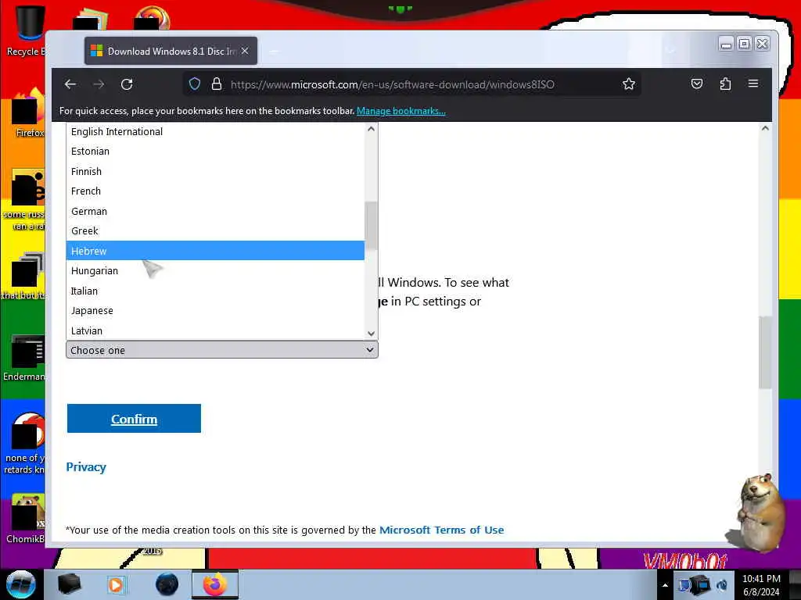The image size is (801, 600).
Task: Click the page scrollbar up arrow
Action: pyautogui.click(x=765, y=129)
